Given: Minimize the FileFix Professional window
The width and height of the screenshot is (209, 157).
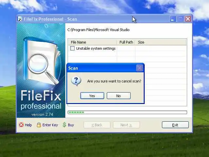Looking at the screenshot, I should (x=173, y=19).
